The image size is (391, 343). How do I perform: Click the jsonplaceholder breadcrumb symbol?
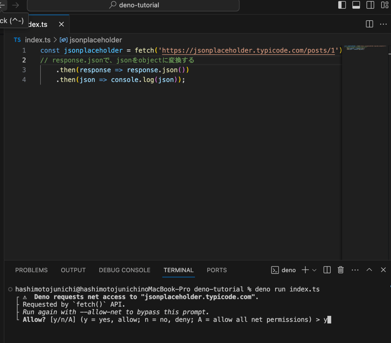pyautogui.click(x=96, y=40)
